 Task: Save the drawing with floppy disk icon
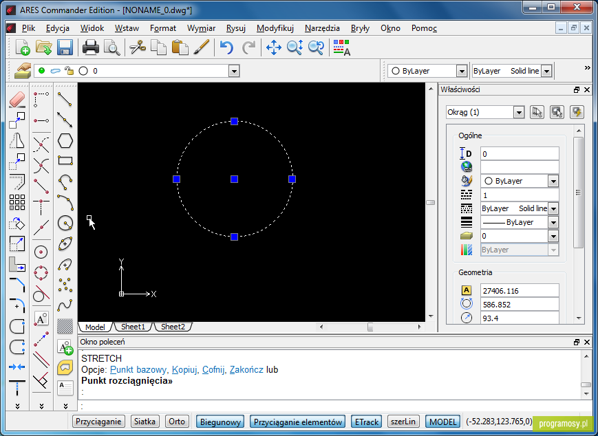click(65, 47)
